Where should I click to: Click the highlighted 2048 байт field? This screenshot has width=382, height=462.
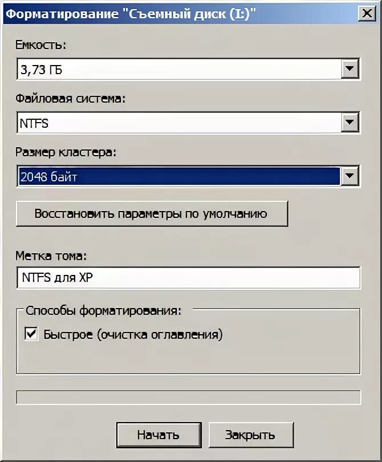(x=177, y=177)
